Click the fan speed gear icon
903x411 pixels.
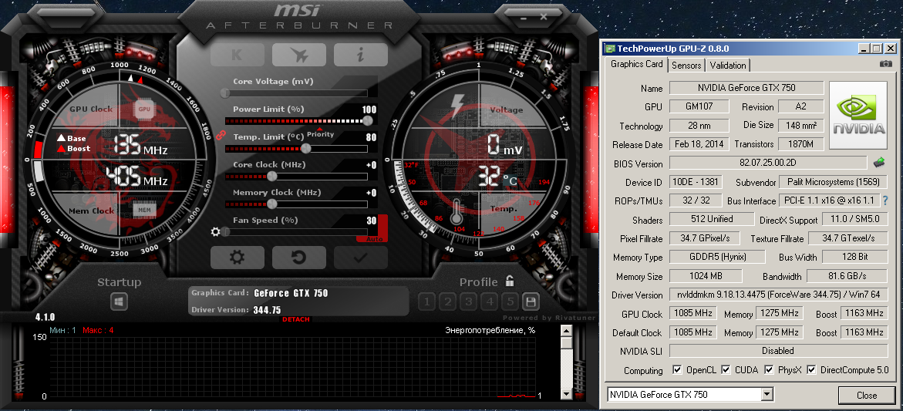(215, 231)
